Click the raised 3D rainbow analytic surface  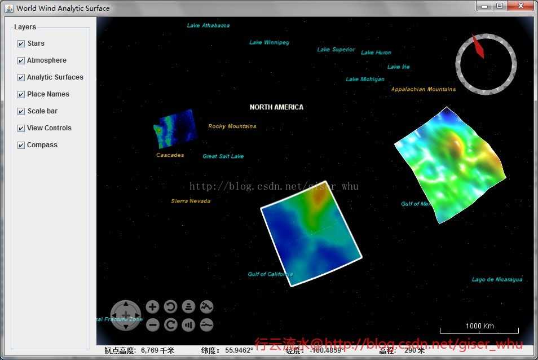pos(451,165)
